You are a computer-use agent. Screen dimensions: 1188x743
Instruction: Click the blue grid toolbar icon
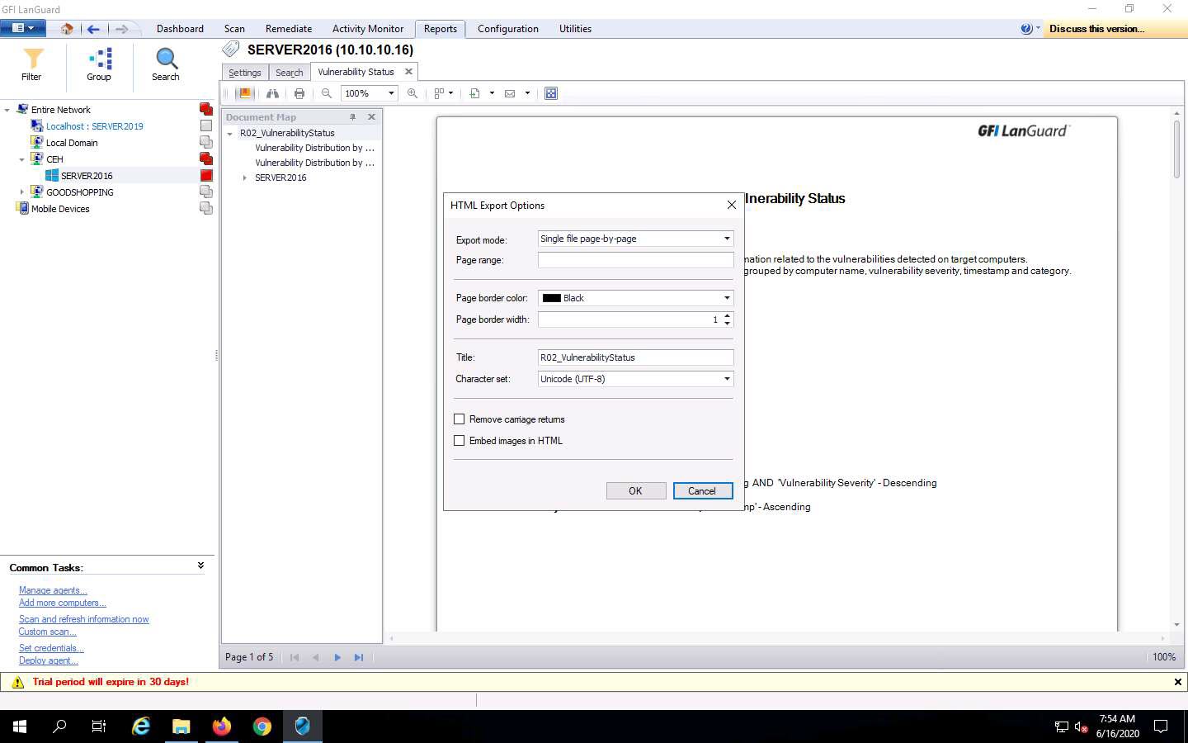[x=551, y=93]
